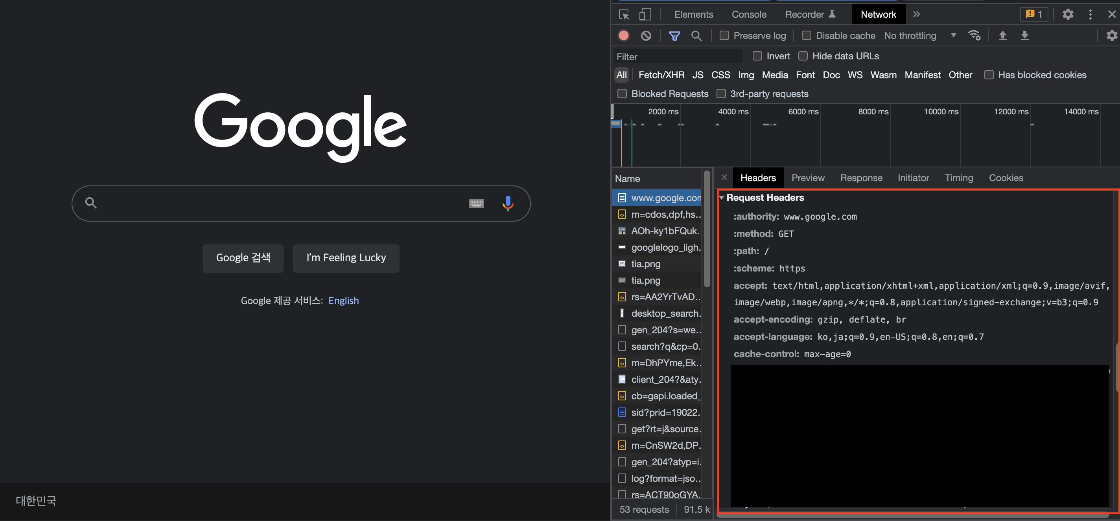Open DevTools three-dot customize menu
The image size is (1120, 521).
(1090, 14)
